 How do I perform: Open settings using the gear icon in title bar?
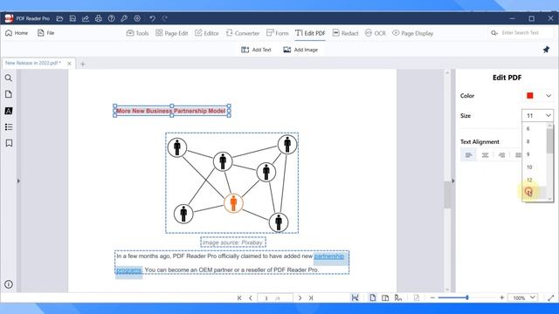pyautogui.click(x=137, y=18)
